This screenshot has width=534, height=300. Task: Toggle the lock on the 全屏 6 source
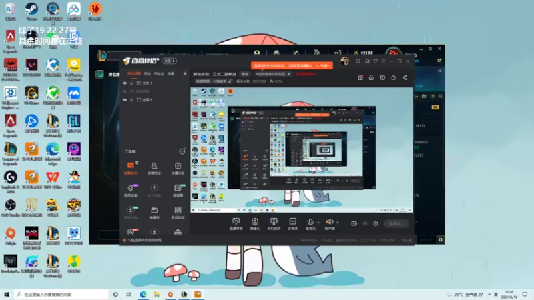click(131, 99)
